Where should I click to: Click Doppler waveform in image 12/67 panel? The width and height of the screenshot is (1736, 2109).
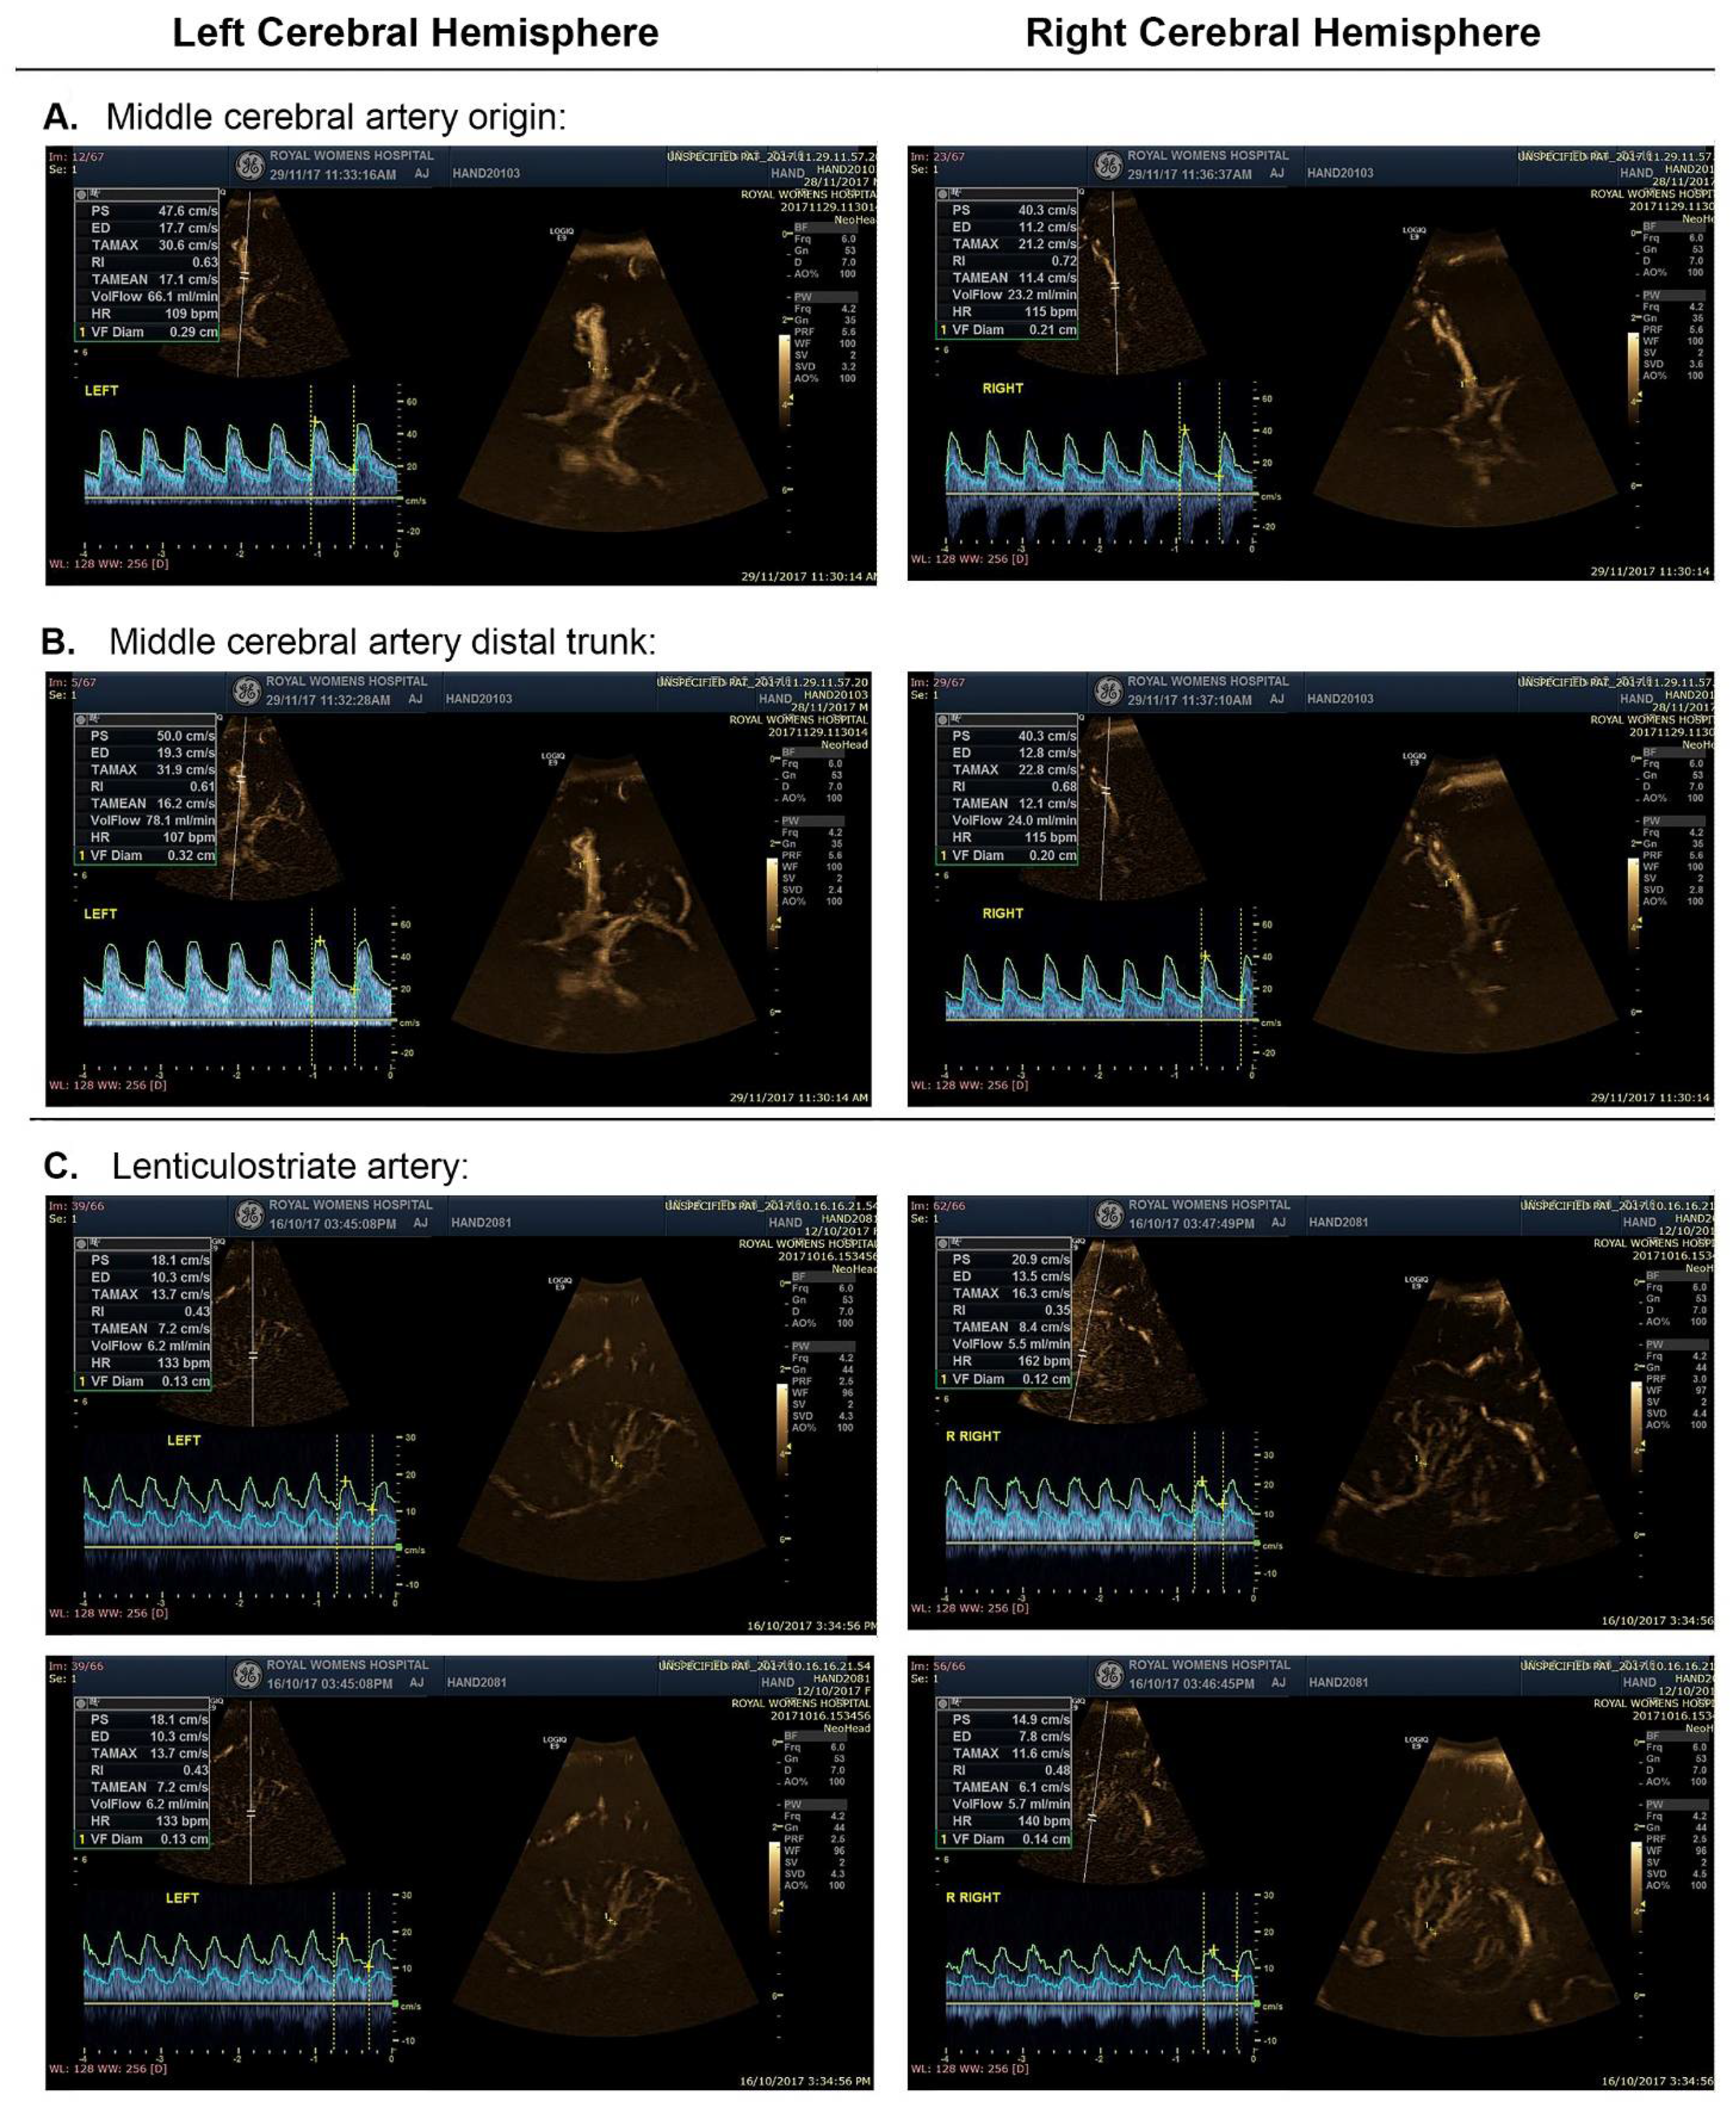(240, 462)
